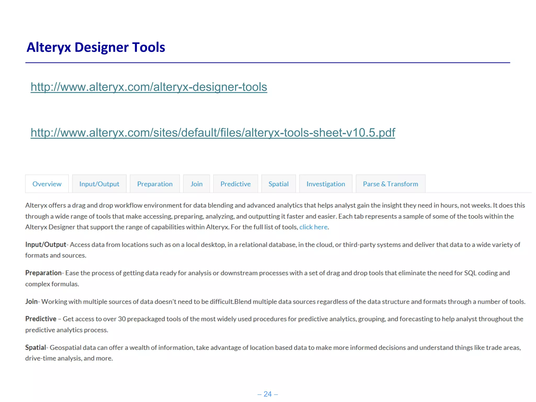
Task: Switch to the Input/Output tab
Action: coord(99,184)
